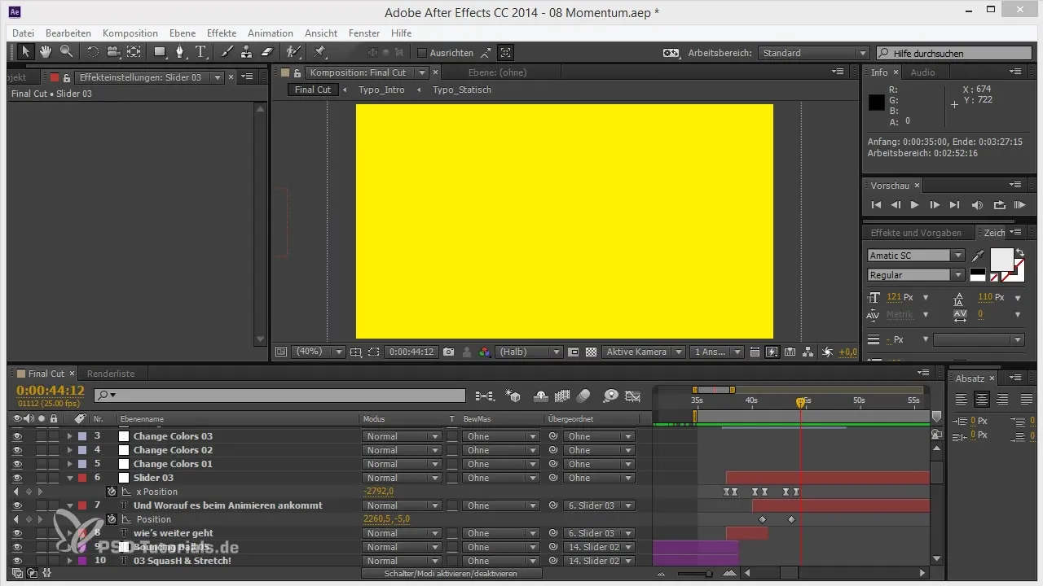Switch to the Renderliste tab
The image size is (1043, 586).
(112, 374)
